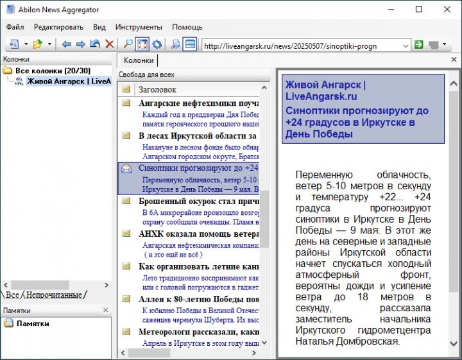The image size is (462, 360).
Task: Open the Файл menu
Action: pos(15,27)
